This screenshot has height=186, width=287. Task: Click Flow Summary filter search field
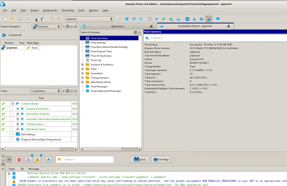click(x=215, y=38)
